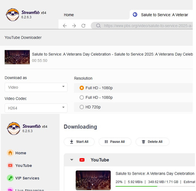
Task: Click the browser forward arrow icon
Action: point(74,26)
